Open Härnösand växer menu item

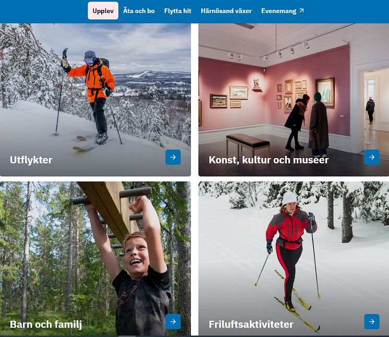pyautogui.click(x=226, y=11)
